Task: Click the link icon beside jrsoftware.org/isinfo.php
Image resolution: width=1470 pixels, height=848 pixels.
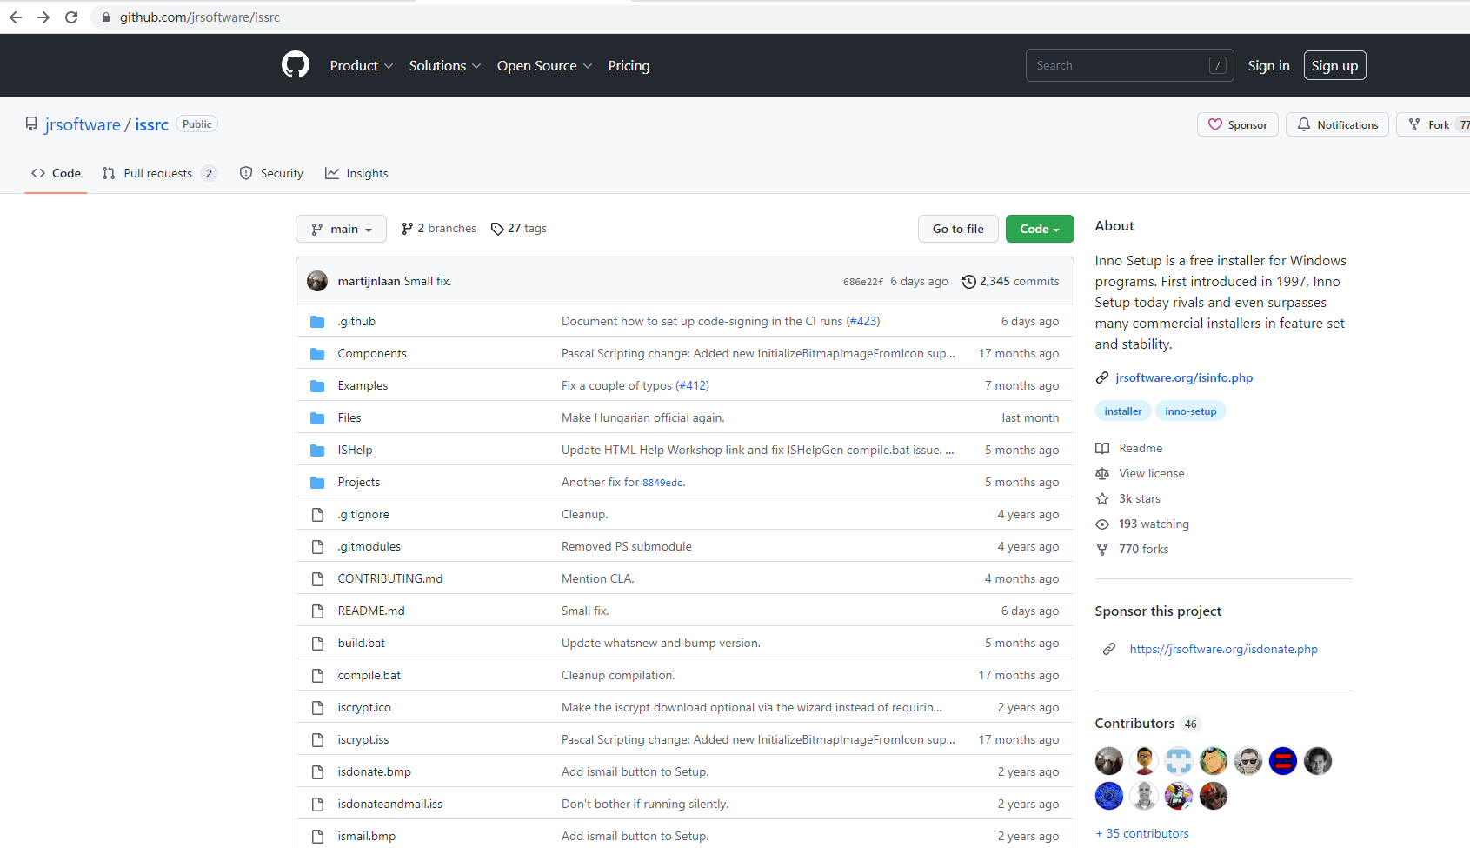Action: click(x=1102, y=377)
